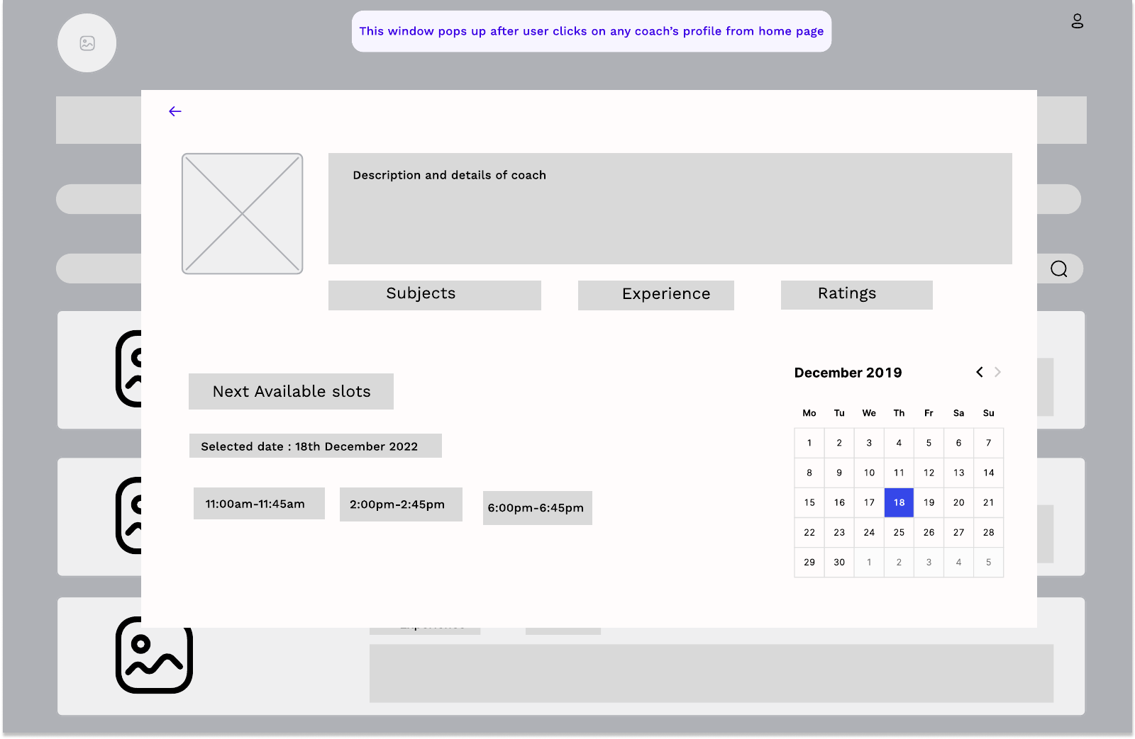Select December 4 in calendar
This screenshot has height=739, width=1135.
coord(899,443)
